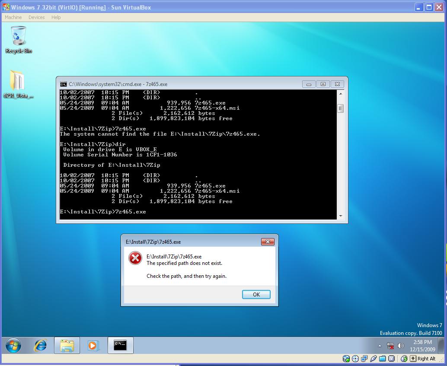This screenshot has width=447, height=366.
Task: Open the Devices menu in VirtualBox
Action: [x=36, y=17]
